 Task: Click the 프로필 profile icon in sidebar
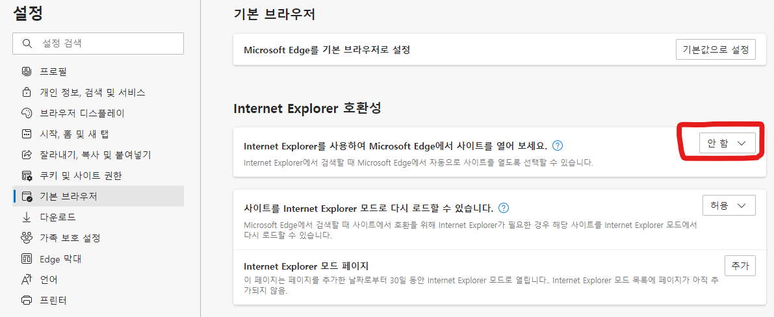[x=27, y=71]
